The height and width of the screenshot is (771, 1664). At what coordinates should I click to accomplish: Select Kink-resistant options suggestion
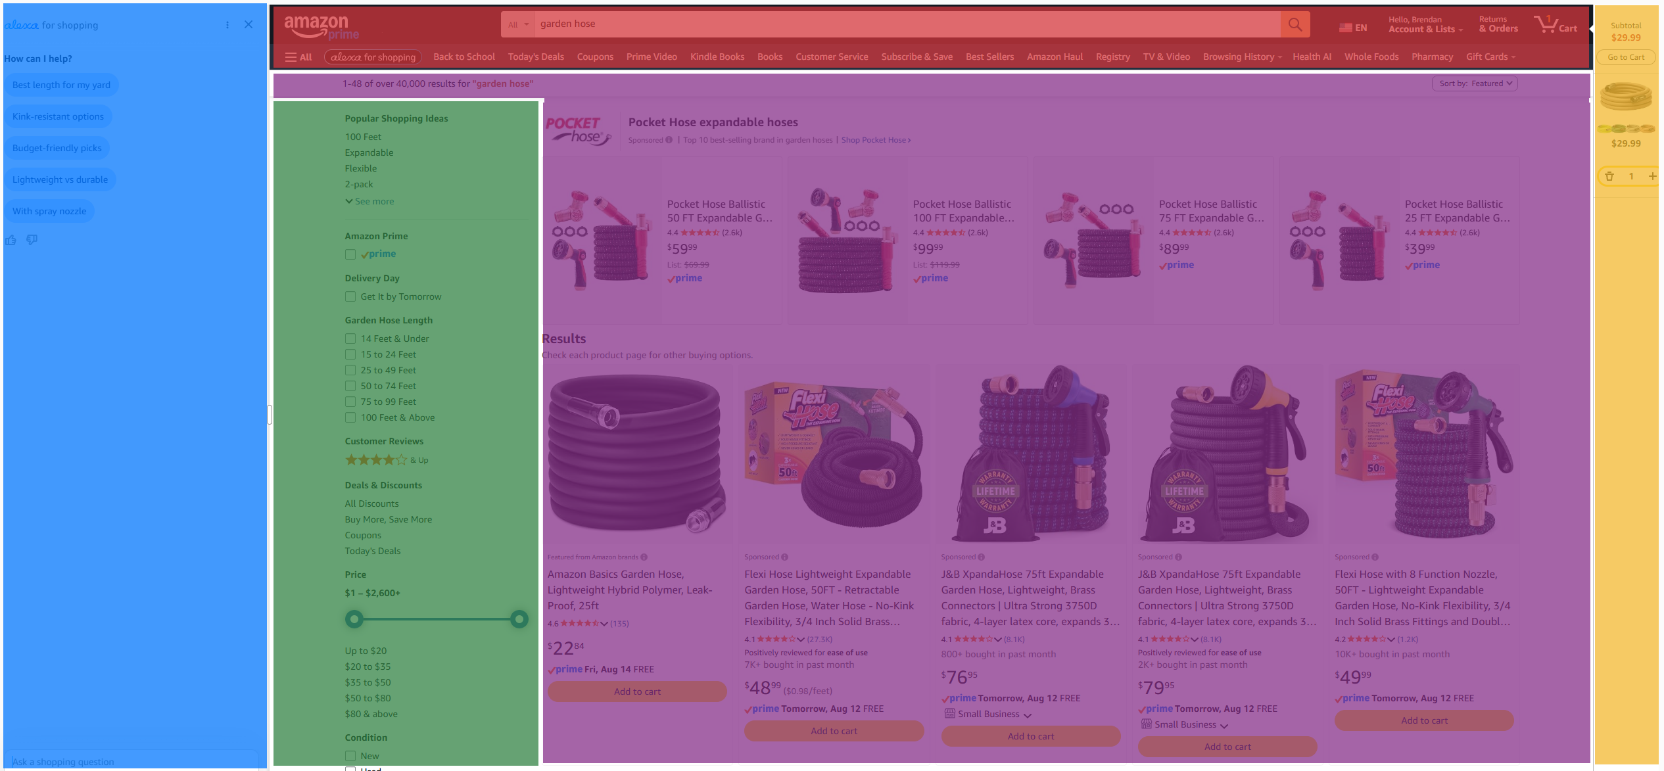pyautogui.click(x=58, y=116)
